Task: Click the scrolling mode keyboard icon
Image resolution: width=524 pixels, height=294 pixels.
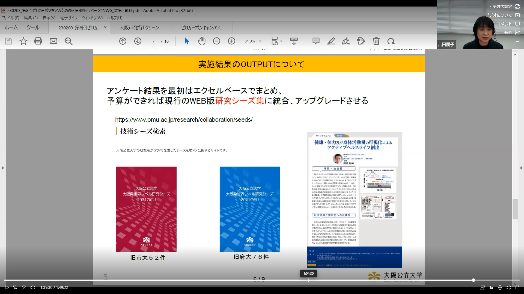Action: (294, 41)
